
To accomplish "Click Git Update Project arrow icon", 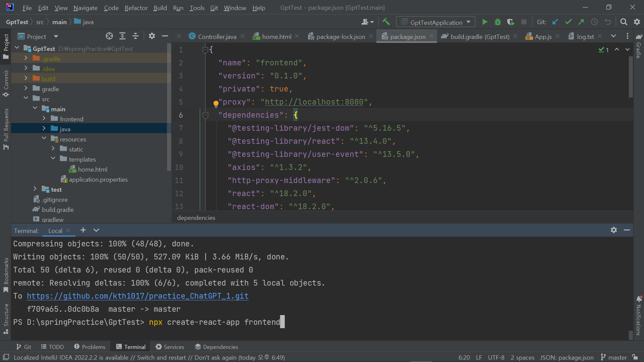I will coord(555,22).
